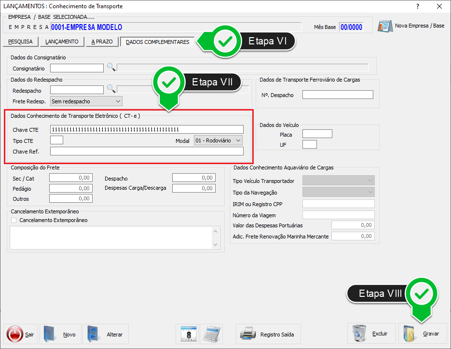Switch to the A PRAZO tab
451x349 pixels.
(102, 42)
